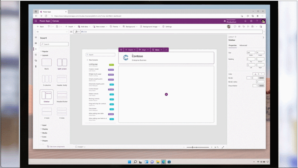The height and width of the screenshot is (168, 298).
Task: Open Windows taskbar Search
Action: point(135,162)
